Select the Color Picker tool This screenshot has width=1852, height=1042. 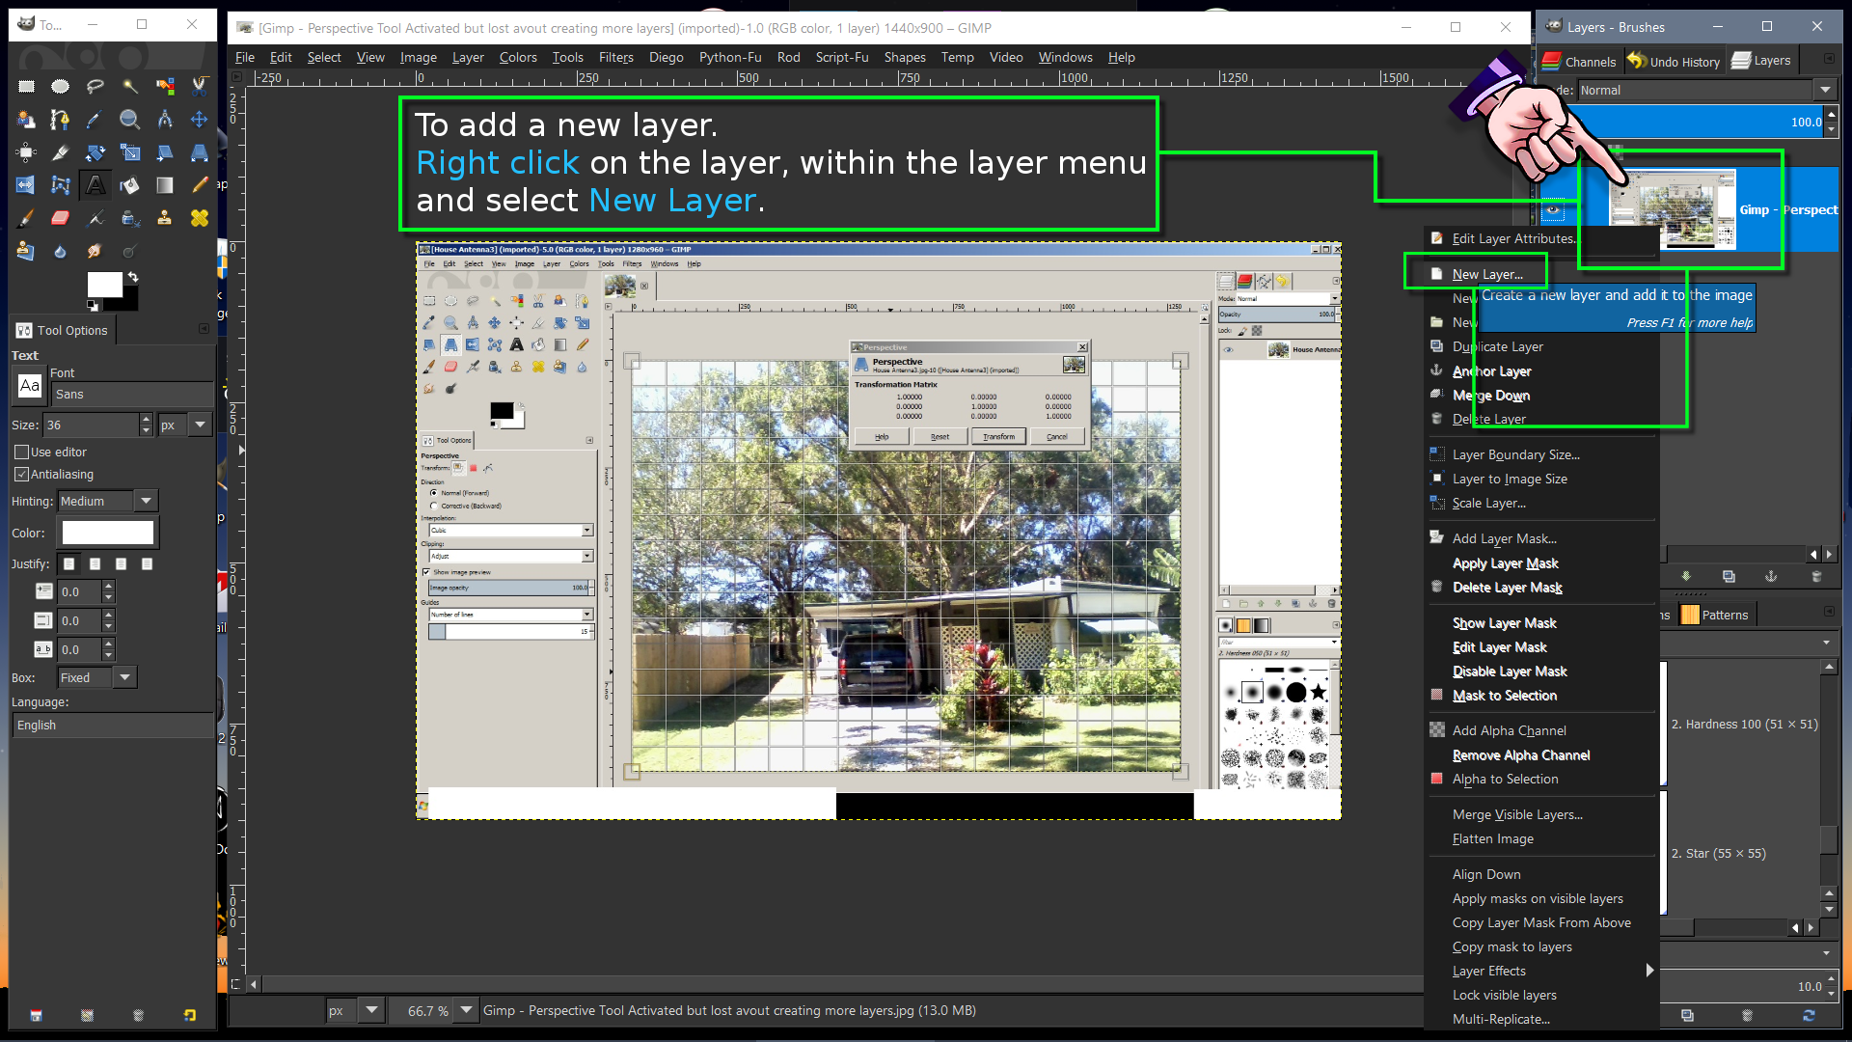(x=95, y=120)
